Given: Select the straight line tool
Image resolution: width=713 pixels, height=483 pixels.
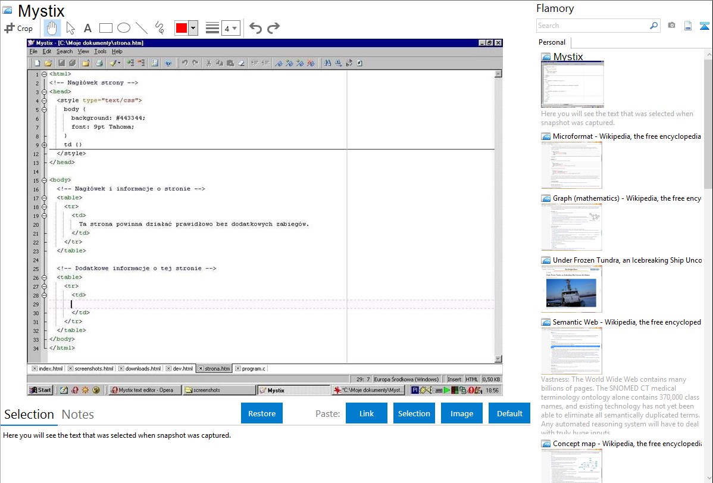Looking at the screenshot, I should [141, 28].
